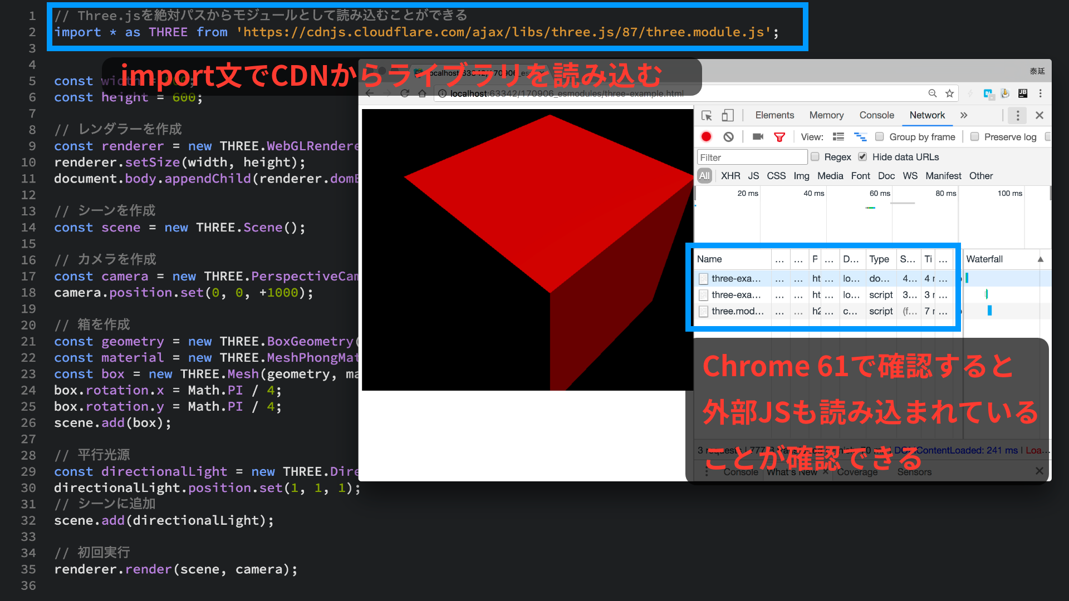Screen dimensions: 1069x601
Task: Check the Preserve log option
Action: (974, 137)
